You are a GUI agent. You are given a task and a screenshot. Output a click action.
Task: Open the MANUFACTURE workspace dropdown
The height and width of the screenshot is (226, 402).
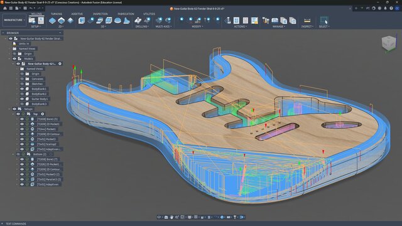pos(14,20)
